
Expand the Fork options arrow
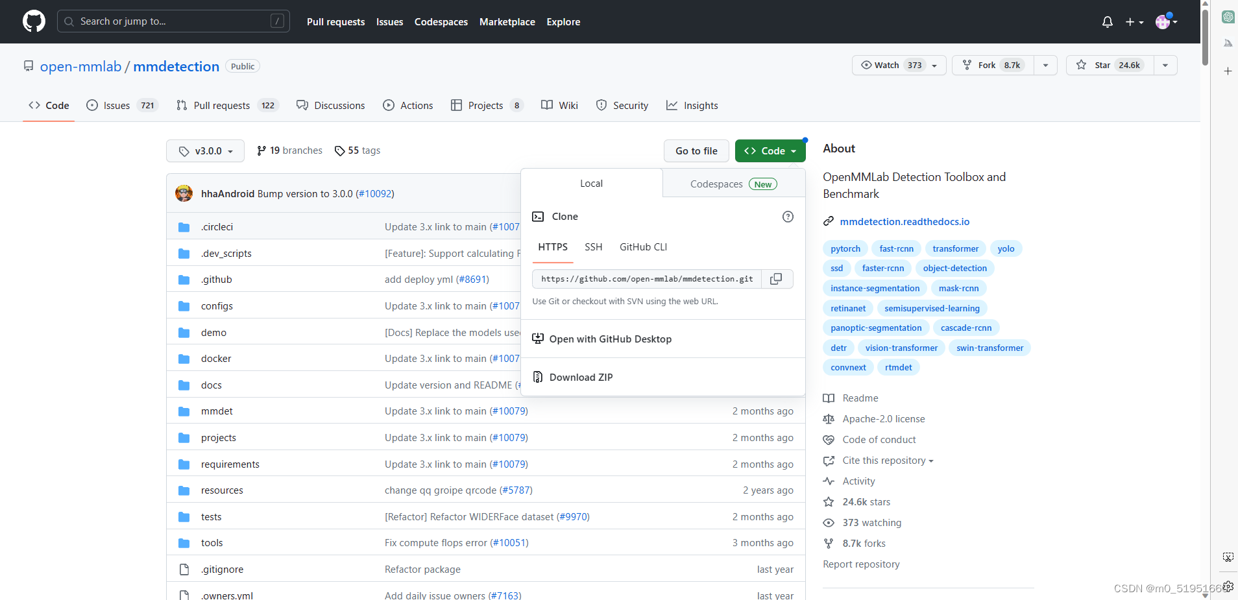1045,65
